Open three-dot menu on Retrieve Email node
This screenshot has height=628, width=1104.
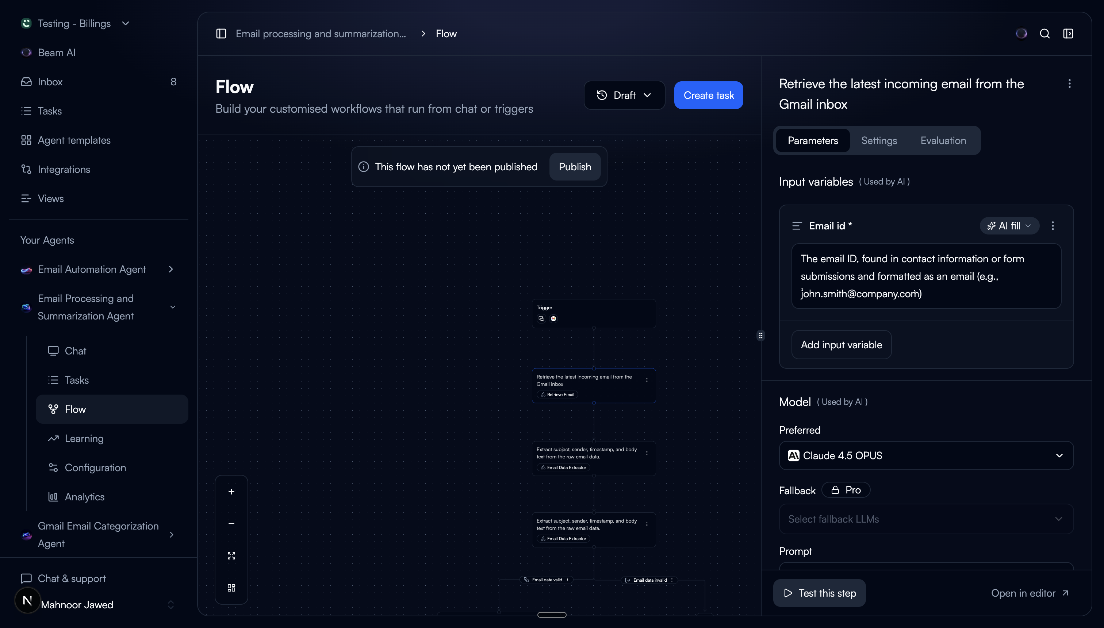point(647,380)
